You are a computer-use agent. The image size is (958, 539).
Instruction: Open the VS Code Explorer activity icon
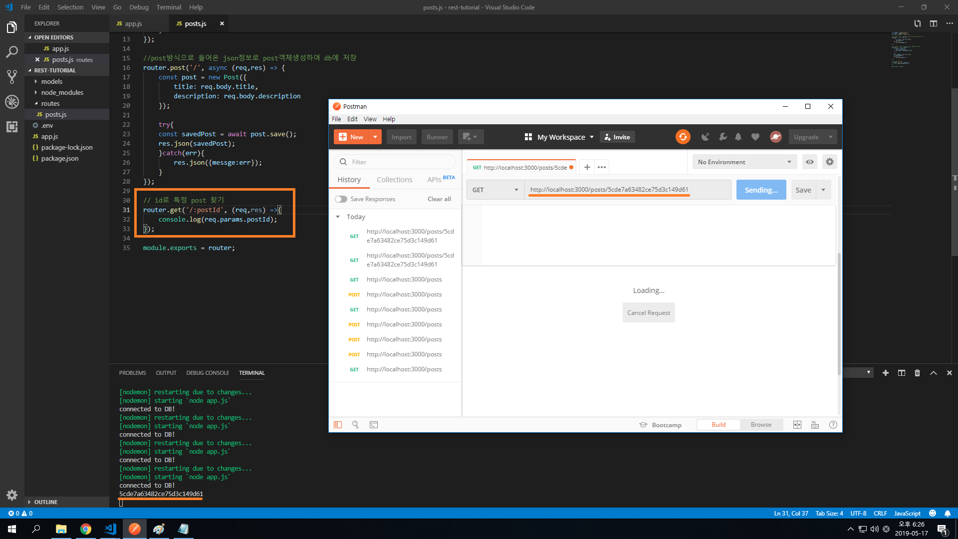click(x=12, y=27)
